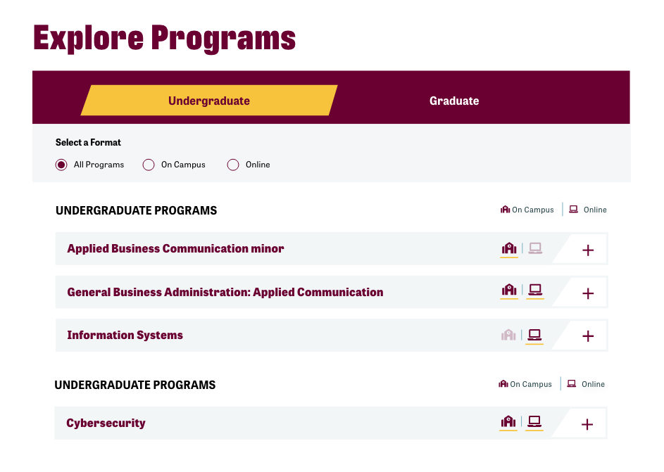Screen dimensions: 664x472
Task: Select the All Programs radio button
Action: [61, 165]
